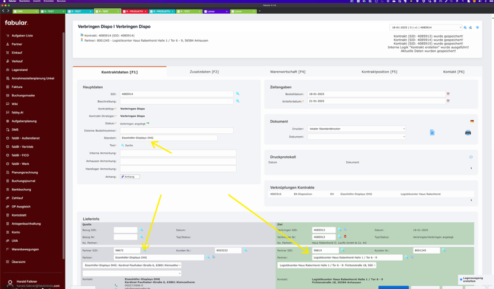This screenshot has width=494, height=289.
Task: Click the blue document icon in Dokument
Action: [432, 132]
